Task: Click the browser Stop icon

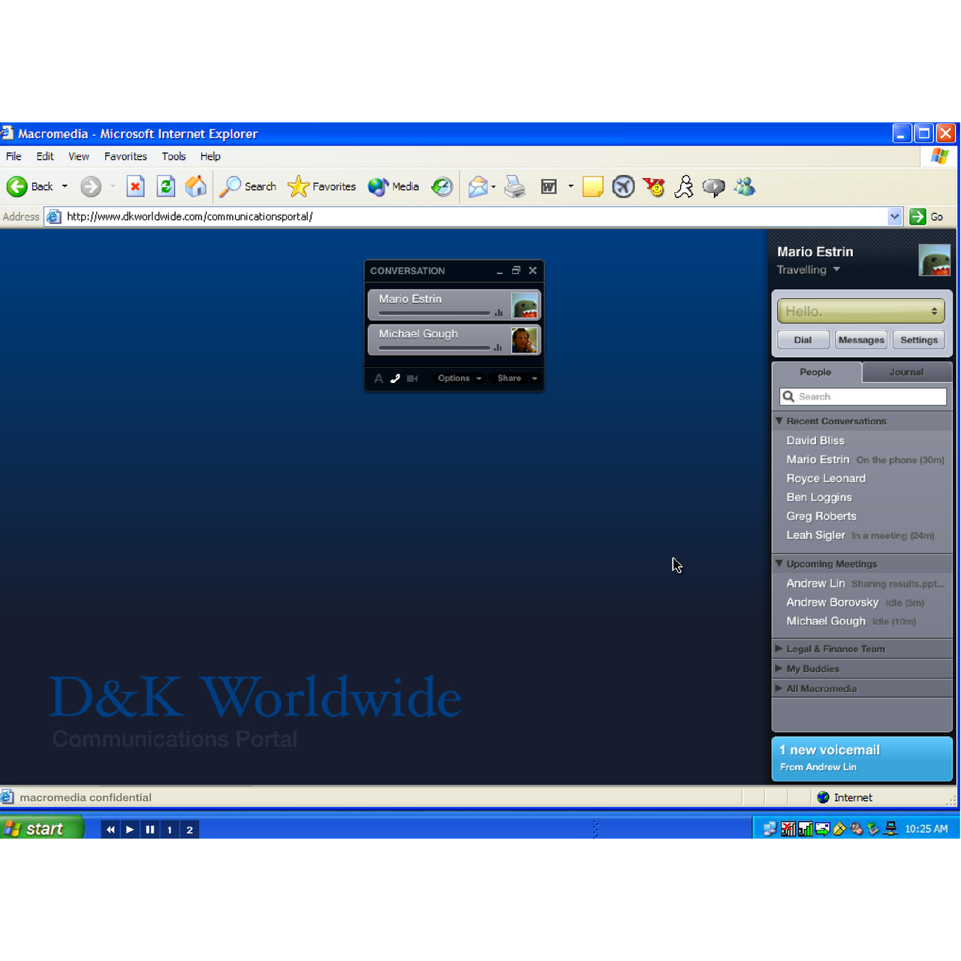Action: click(135, 186)
